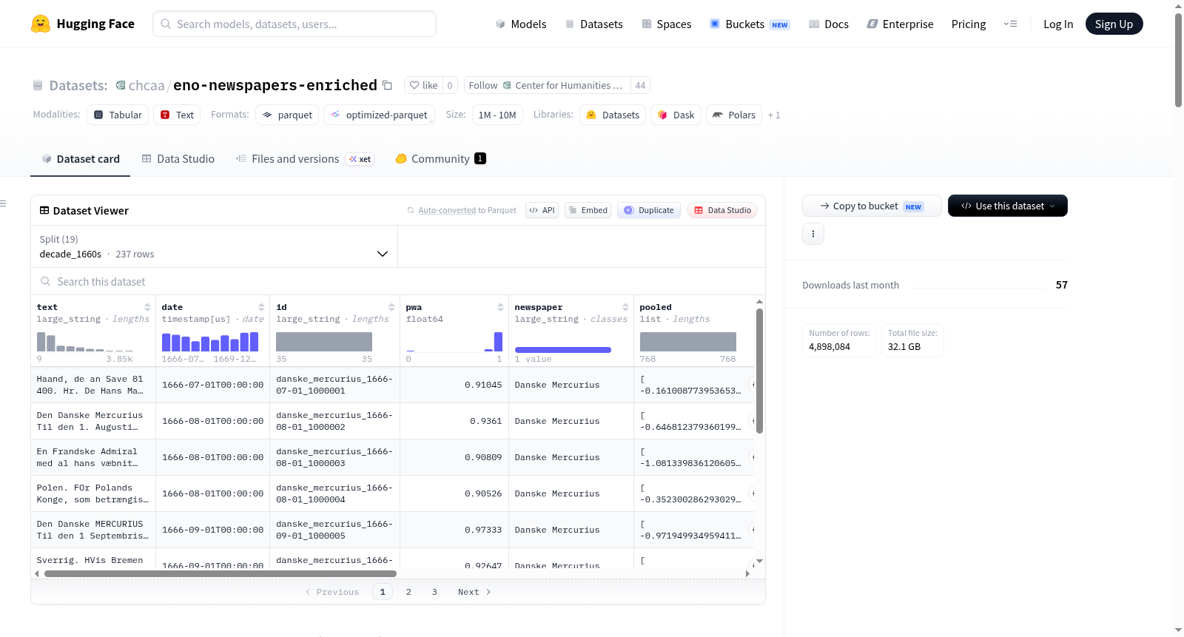Click the follower count 44
Image resolution: width=1184 pixels, height=637 pixels.
click(640, 85)
